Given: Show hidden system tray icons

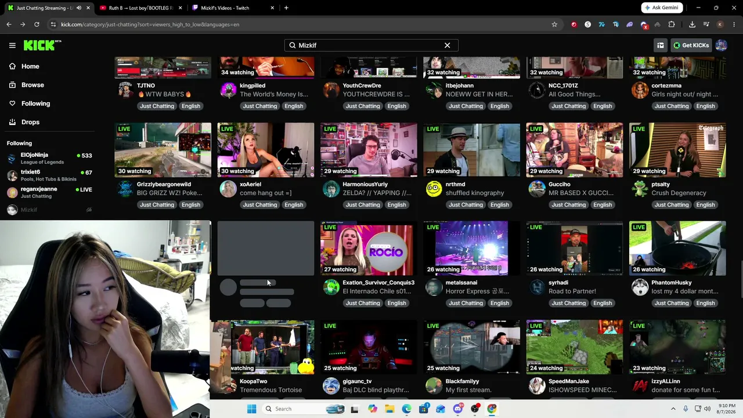Looking at the screenshot, I should coord(673,409).
